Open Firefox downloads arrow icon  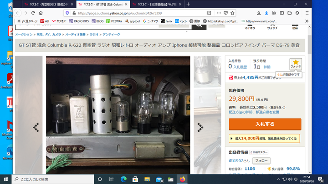[266, 13]
